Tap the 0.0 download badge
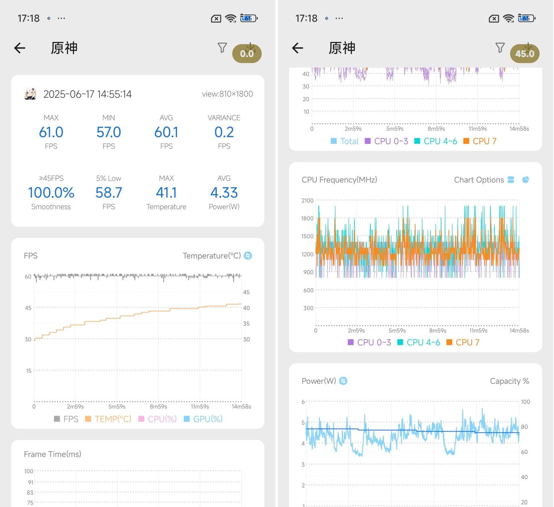554x507 pixels. pyautogui.click(x=247, y=53)
